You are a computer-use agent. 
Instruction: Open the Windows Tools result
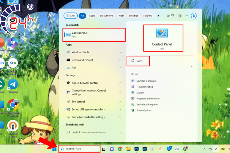(94, 52)
